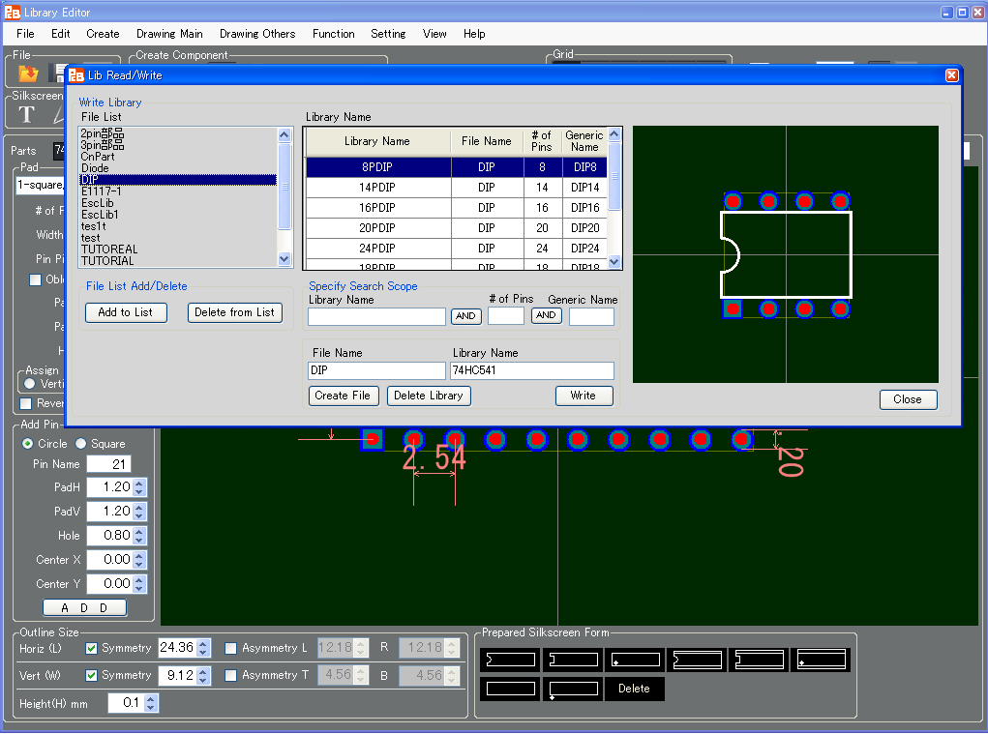Enable Asymmetry L checkbox
Image resolution: width=988 pixels, height=734 pixels.
coord(231,648)
